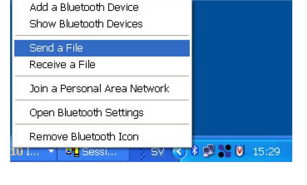The height and width of the screenshot is (185, 307).
Task: Open Bluetooth Settings from the menu
Action: click(x=102, y=113)
